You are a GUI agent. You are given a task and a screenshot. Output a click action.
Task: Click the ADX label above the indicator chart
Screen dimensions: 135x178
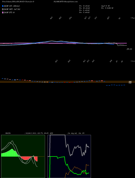coord(51,133)
